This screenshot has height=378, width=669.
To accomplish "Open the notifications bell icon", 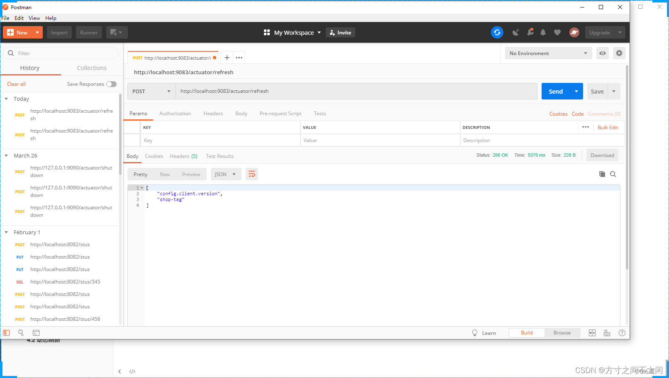I will [x=543, y=32].
